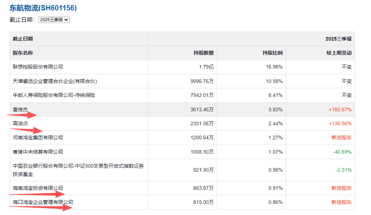Click the -40.89% change value

click(343, 152)
